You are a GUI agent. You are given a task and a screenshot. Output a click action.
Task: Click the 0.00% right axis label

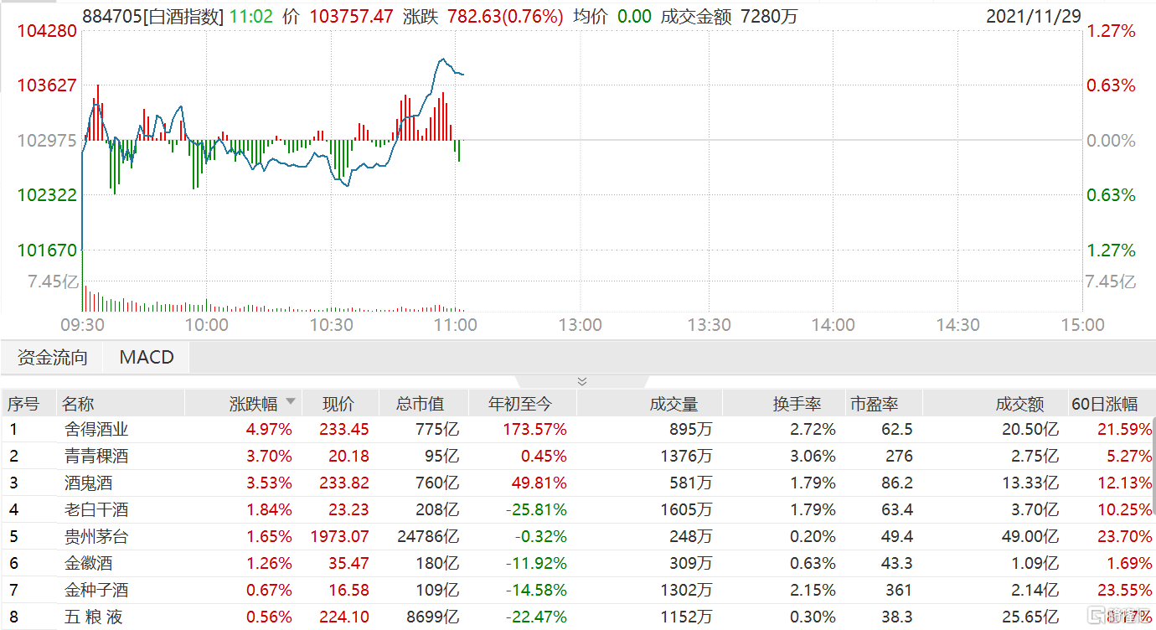pos(1111,140)
